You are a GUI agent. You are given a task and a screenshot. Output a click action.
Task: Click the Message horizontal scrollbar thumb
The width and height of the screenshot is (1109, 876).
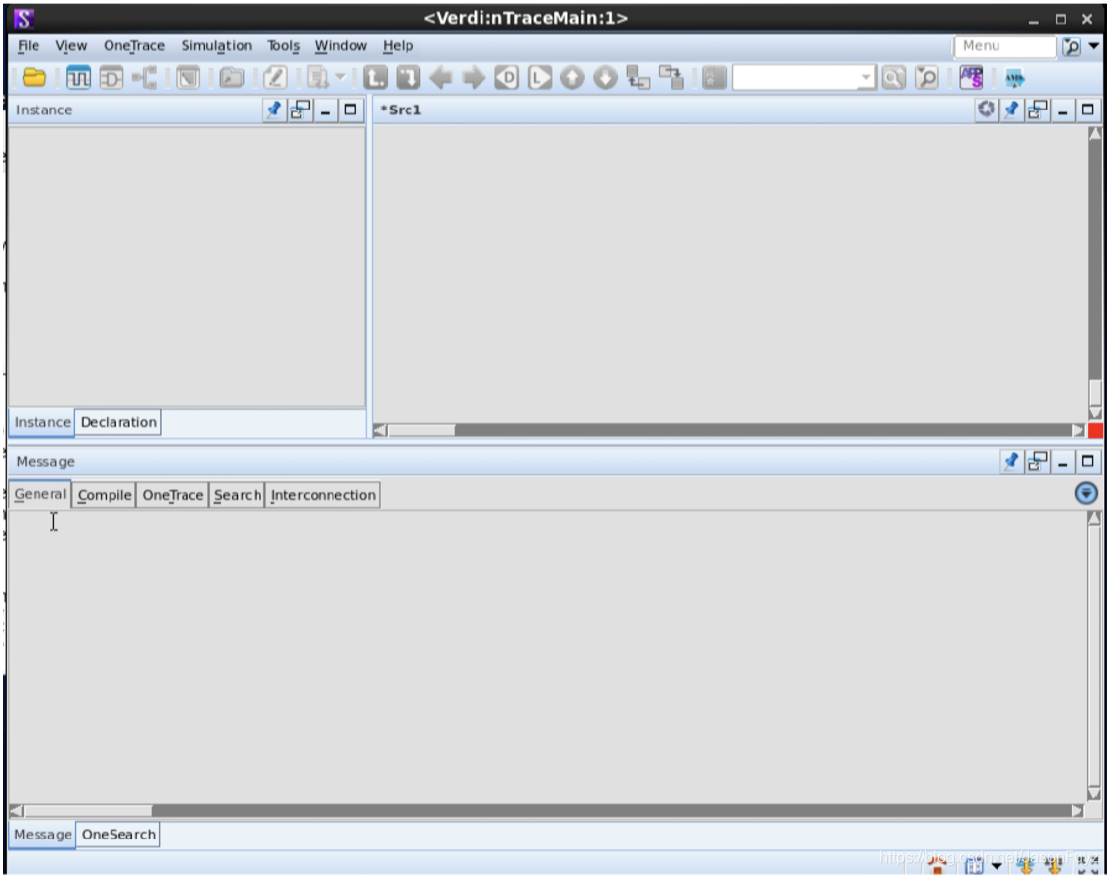click(87, 810)
